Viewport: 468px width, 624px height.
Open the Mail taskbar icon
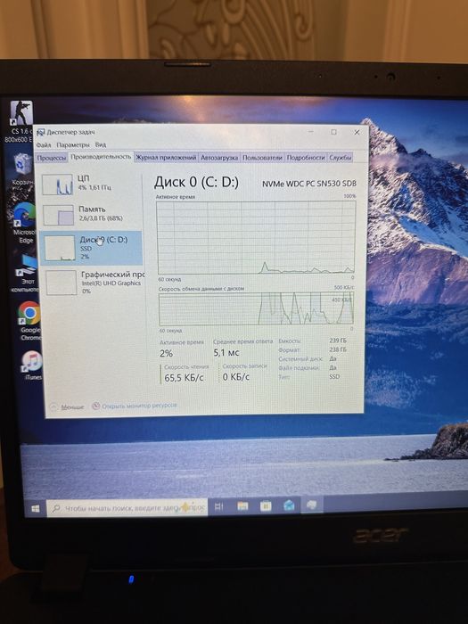pyautogui.click(x=289, y=505)
